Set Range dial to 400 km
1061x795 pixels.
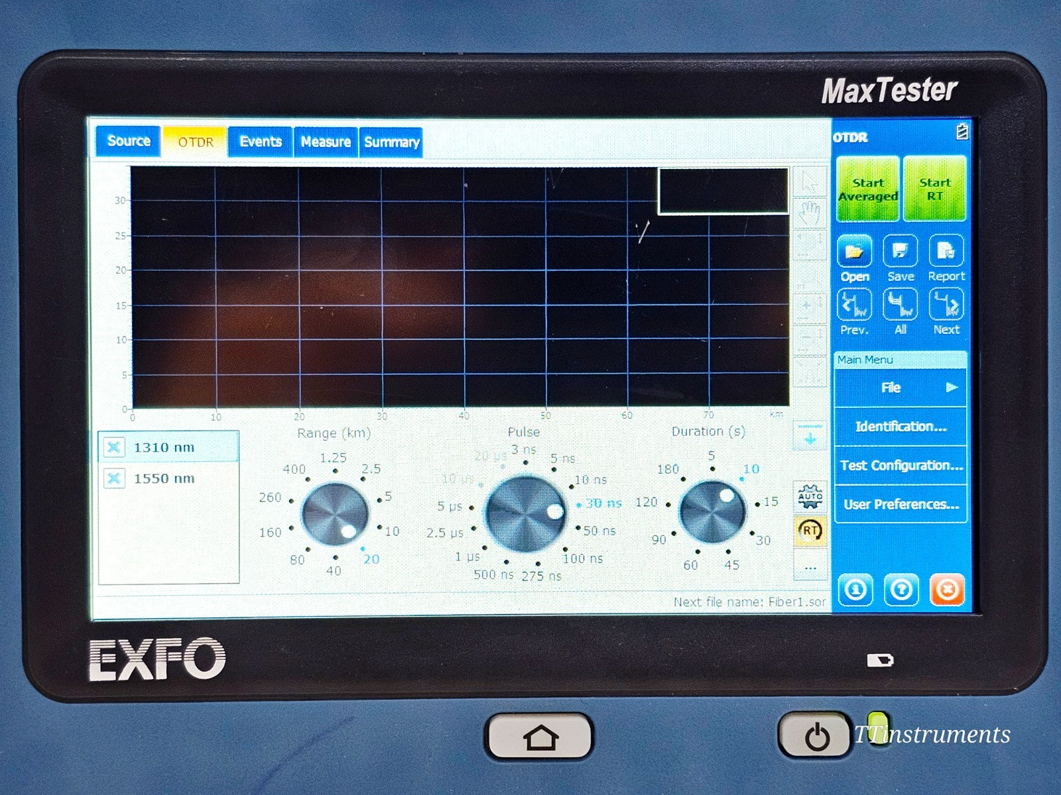(294, 469)
